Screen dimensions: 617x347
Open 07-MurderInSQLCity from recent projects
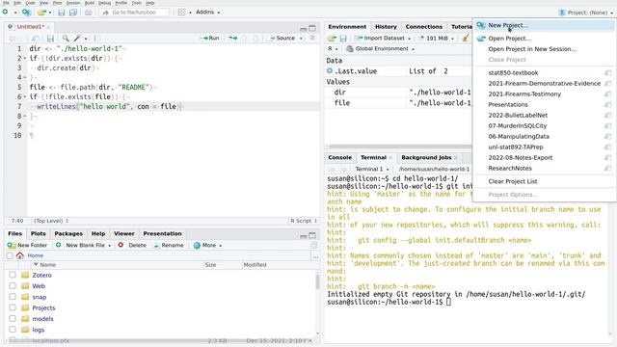coord(518,126)
